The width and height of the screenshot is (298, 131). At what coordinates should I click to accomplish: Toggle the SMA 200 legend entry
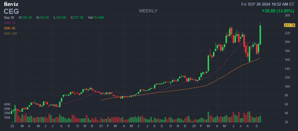10,33
